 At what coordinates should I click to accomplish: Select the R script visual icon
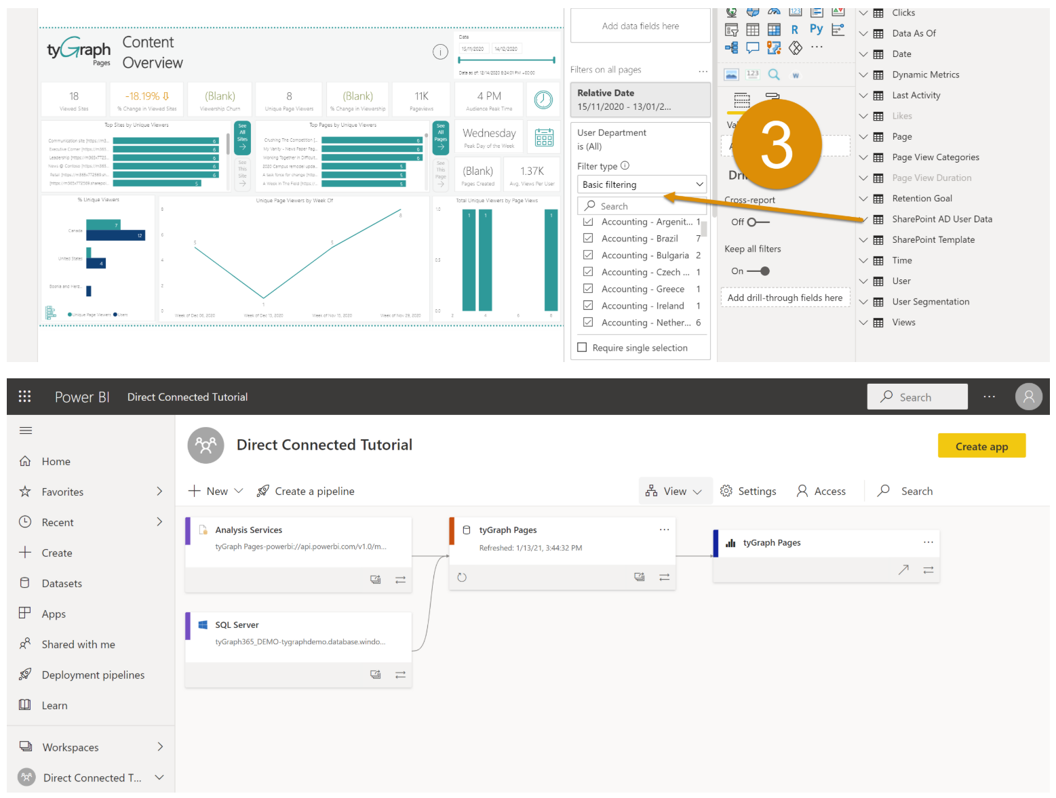[x=794, y=29]
